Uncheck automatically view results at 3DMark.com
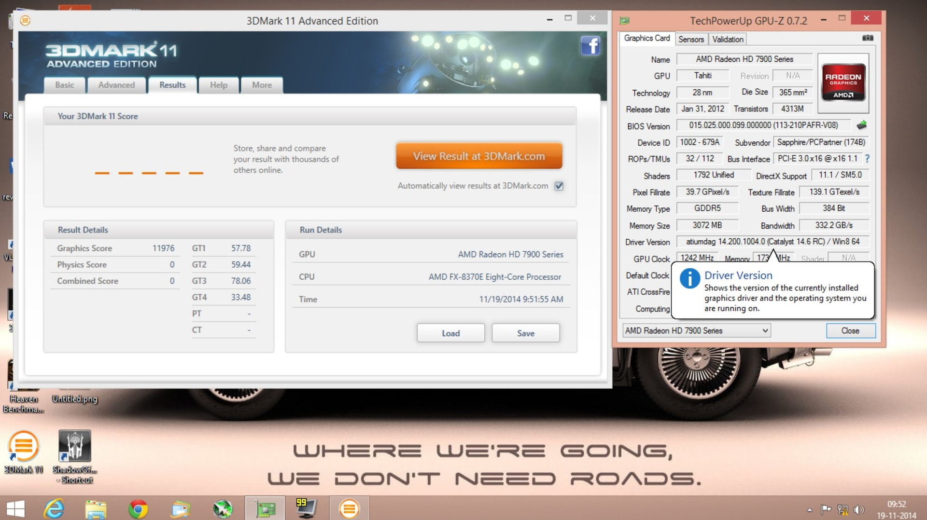 click(x=559, y=186)
